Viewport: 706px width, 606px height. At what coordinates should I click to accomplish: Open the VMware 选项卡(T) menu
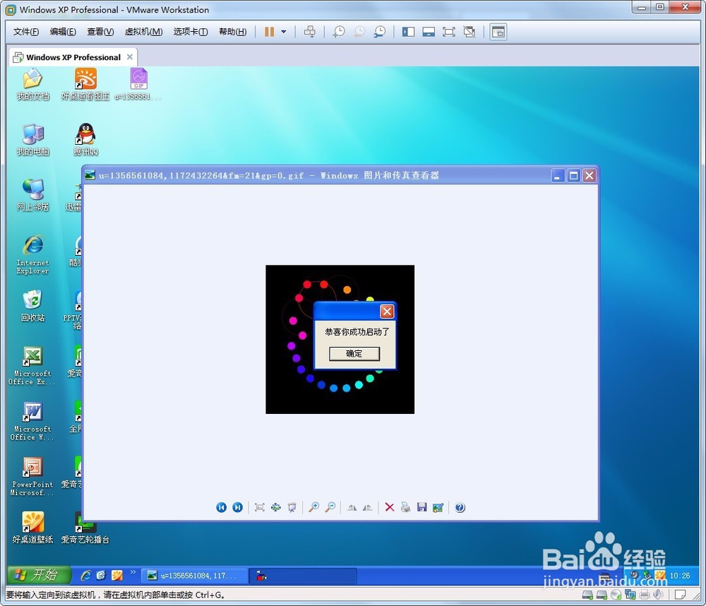[191, 32]
